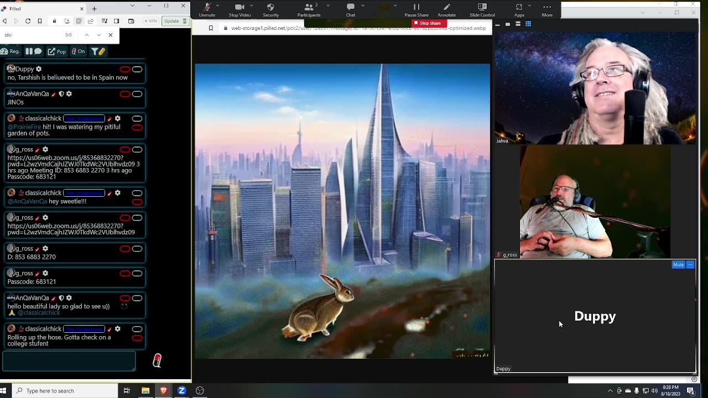The image size is (708, 398).
Task: Click in the chat message text box
Action: [69, 361]
